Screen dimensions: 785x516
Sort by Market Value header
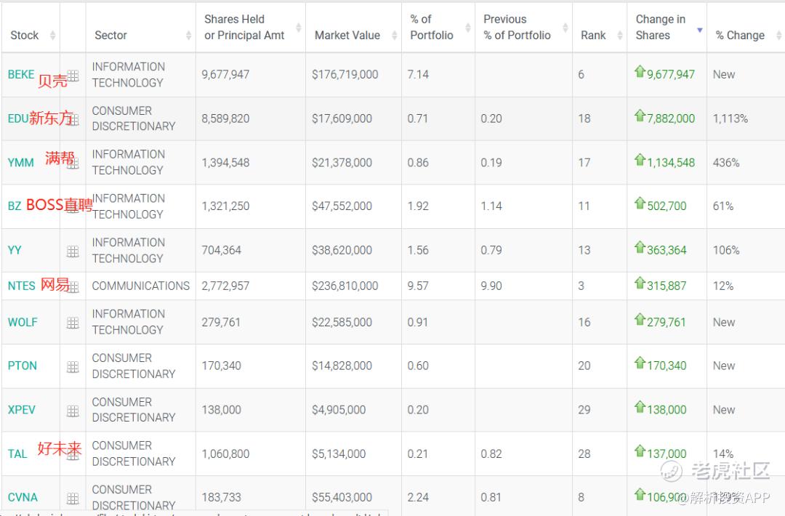347,35
